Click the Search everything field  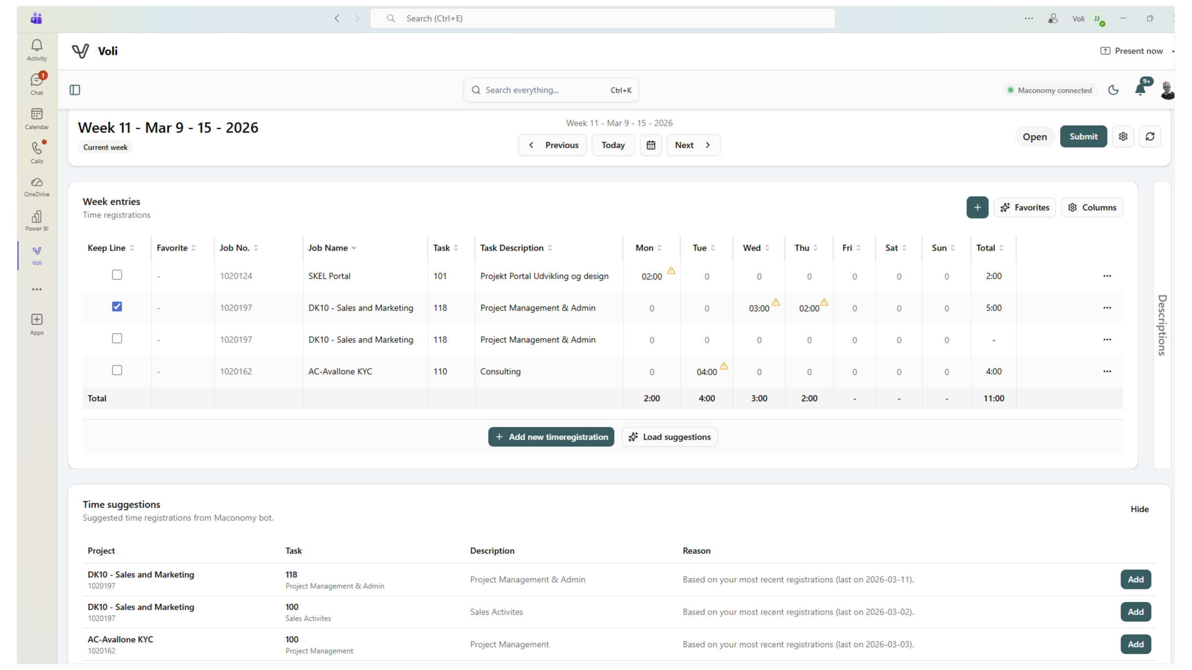[544, 90]
